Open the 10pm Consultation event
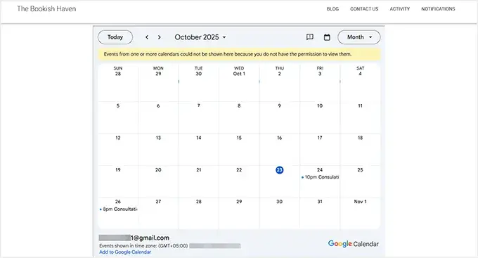 click(320, 177)
